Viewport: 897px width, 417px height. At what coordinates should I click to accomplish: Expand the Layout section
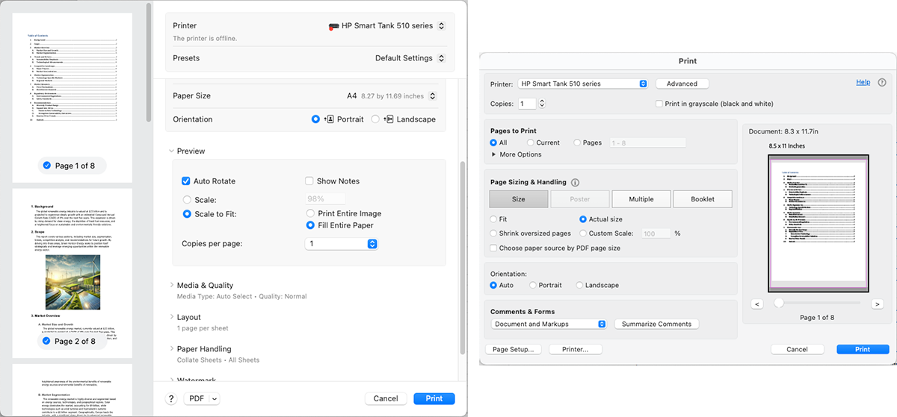(x=172, y=317)
